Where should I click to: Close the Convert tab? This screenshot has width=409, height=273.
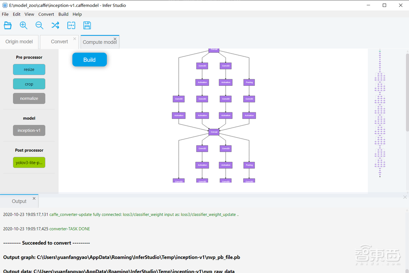(x=74, y=39)
